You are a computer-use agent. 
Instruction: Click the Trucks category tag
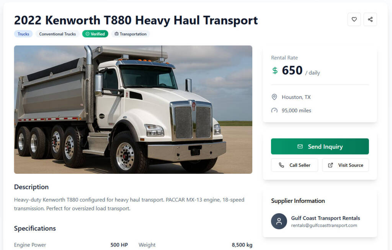click(x=23, y=34)
